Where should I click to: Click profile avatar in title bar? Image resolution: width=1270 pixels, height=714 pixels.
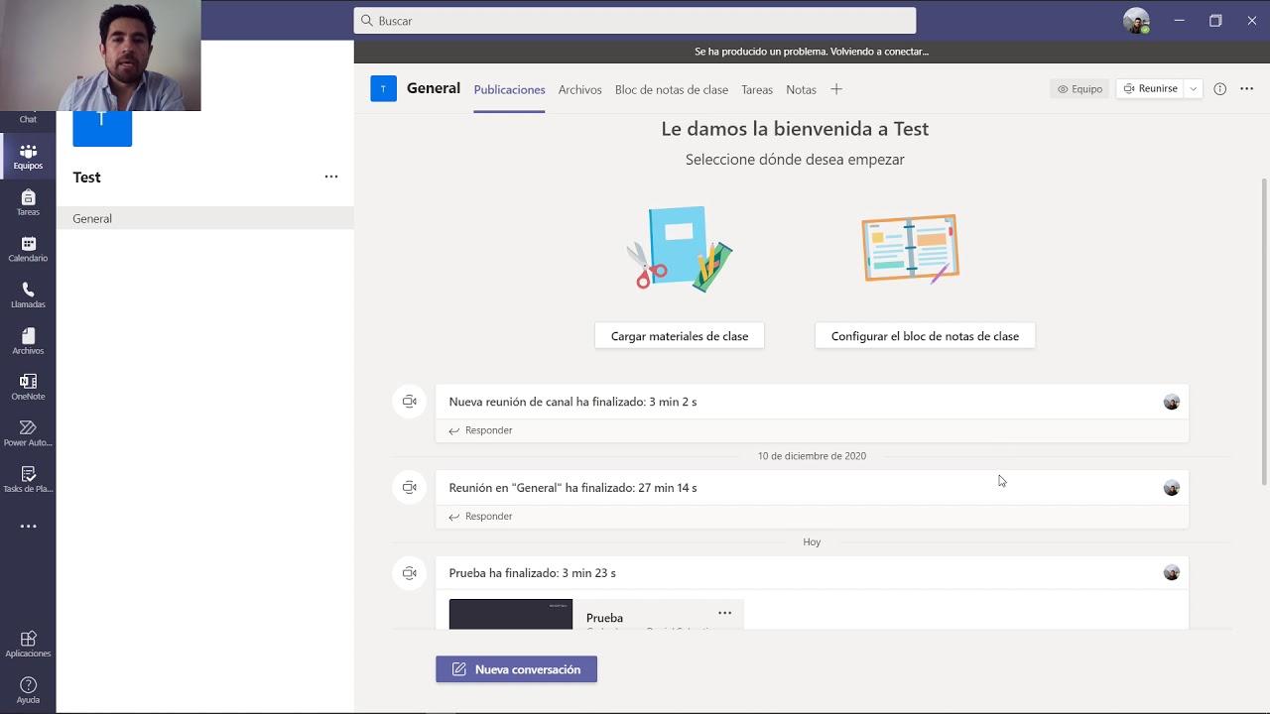pos(1136,20)
